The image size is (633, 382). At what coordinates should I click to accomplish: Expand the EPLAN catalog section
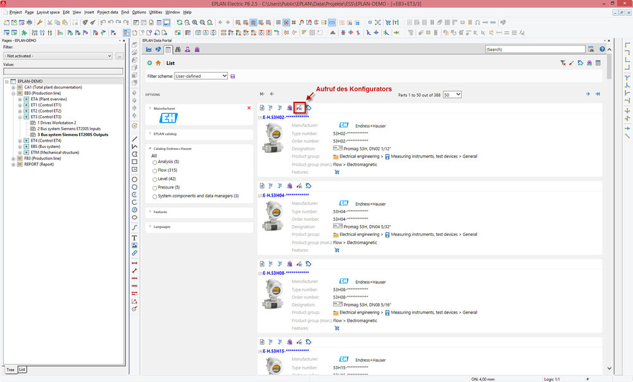click(150, 133)
